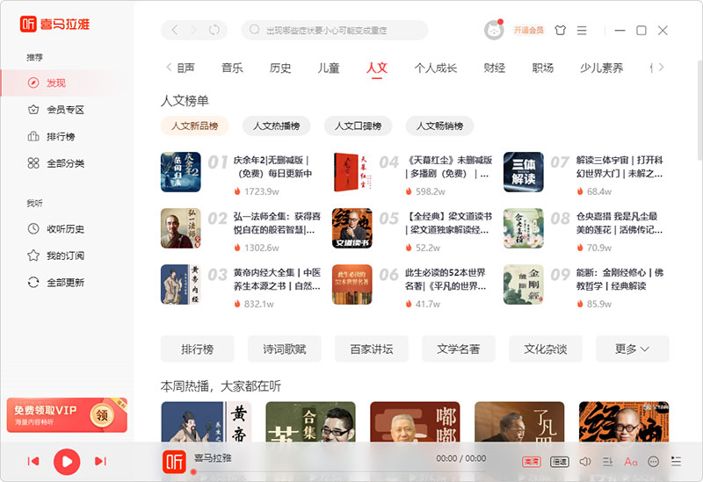Open the hamburger main menu at top
This screenshot has height=482, width=703.
(x=582, y=31)
